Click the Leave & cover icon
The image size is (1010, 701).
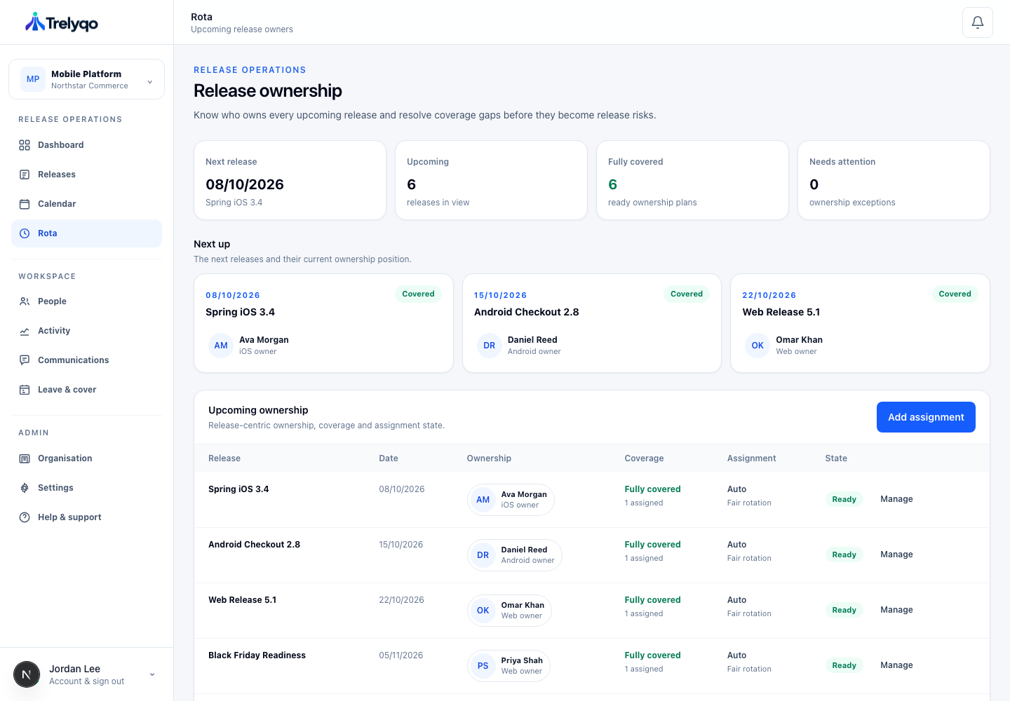(x=25, y=390)
